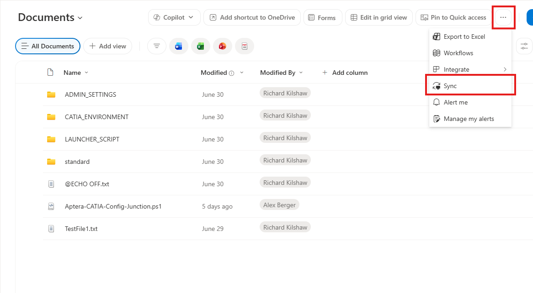Click Richard Kilshaw chip in ADMIN_SETTINGS row
Image resolution: width=533 pixels, height=293 pixels.
point(285,93)
